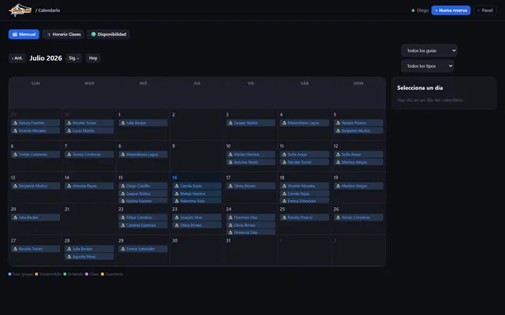
Task: Open Julia Becker booking on July 20
Action: tap(36, 217)
